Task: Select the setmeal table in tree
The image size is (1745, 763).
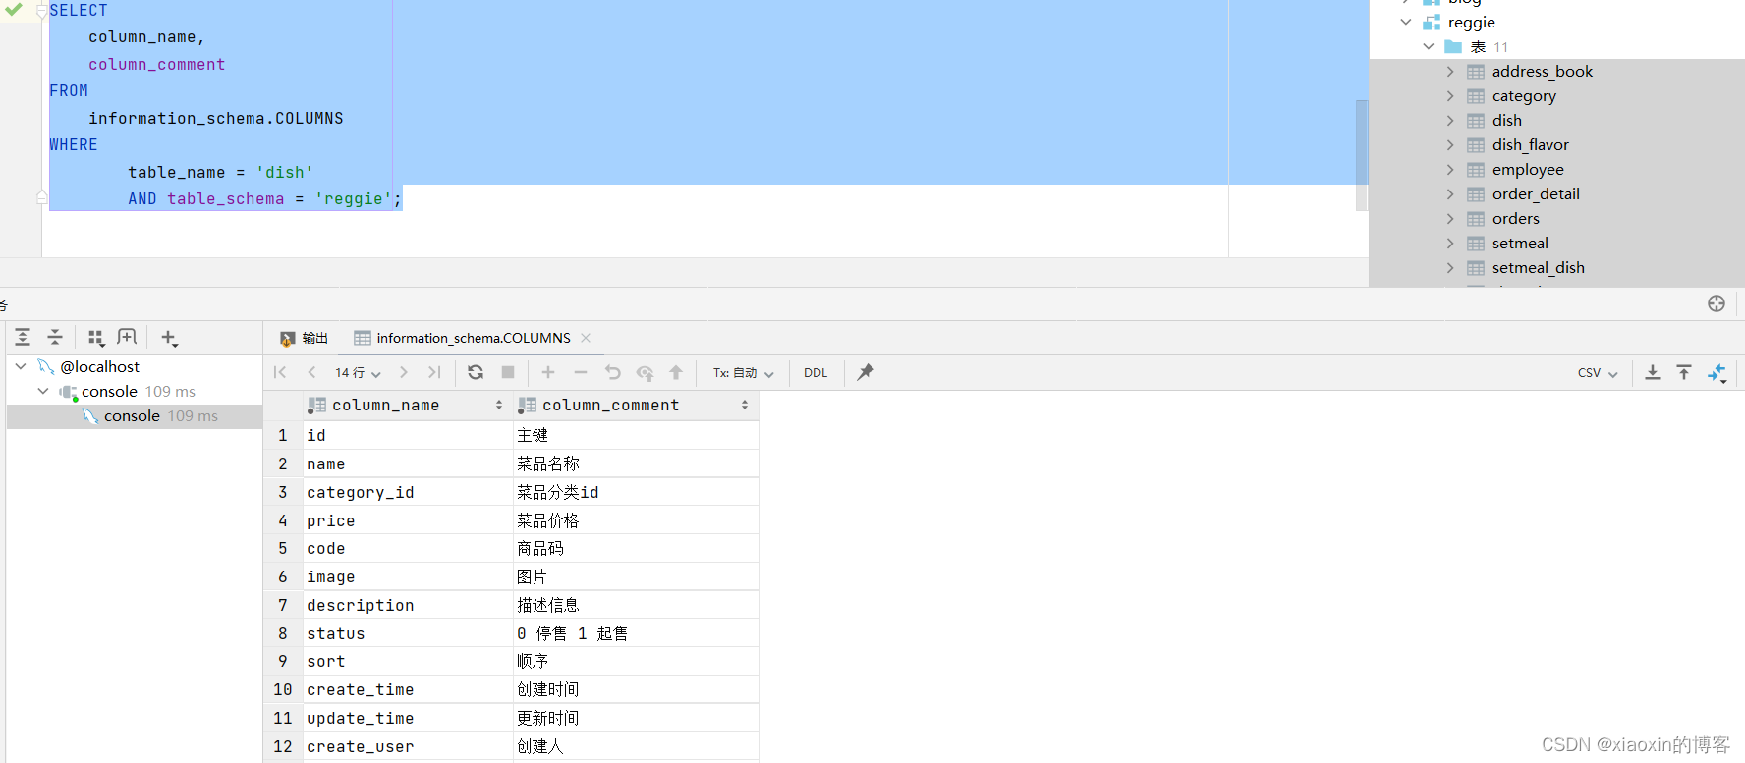Action: click(x=1520, y=243)
